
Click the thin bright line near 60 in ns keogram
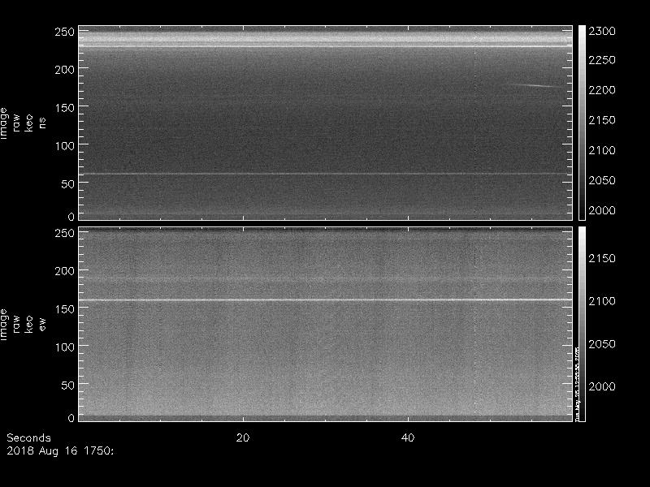click(326, 174)
